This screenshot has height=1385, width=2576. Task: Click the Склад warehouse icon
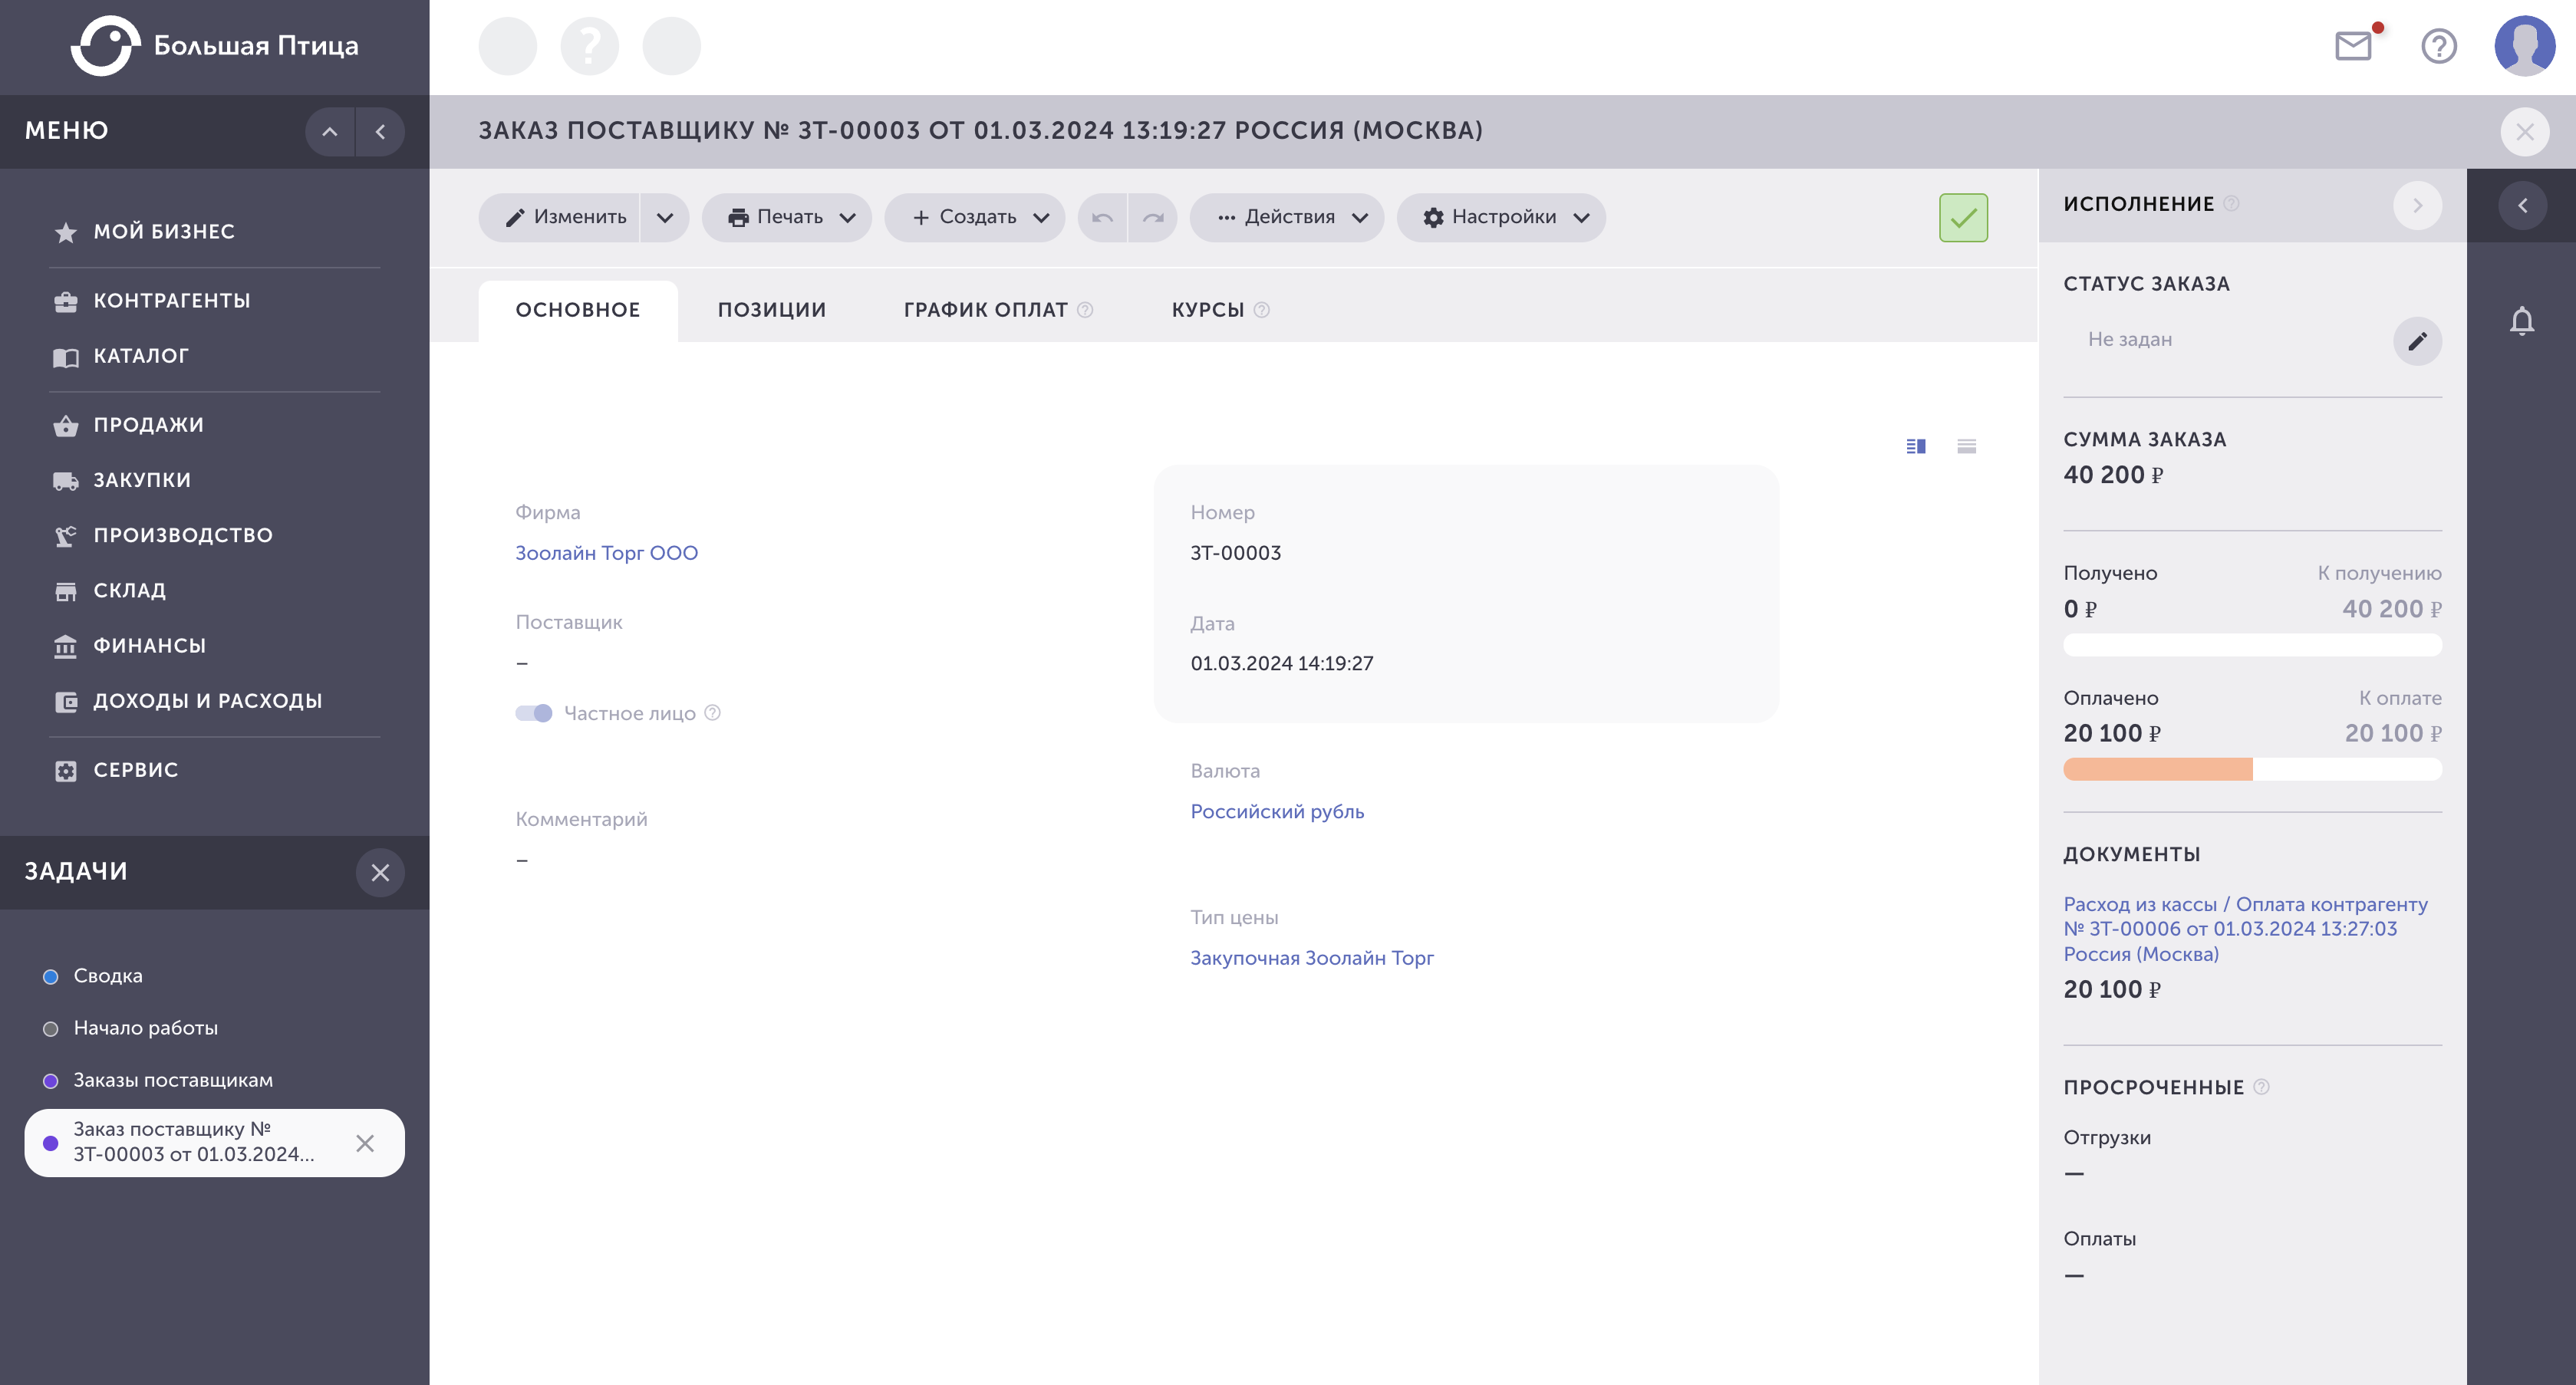(66, 591)
